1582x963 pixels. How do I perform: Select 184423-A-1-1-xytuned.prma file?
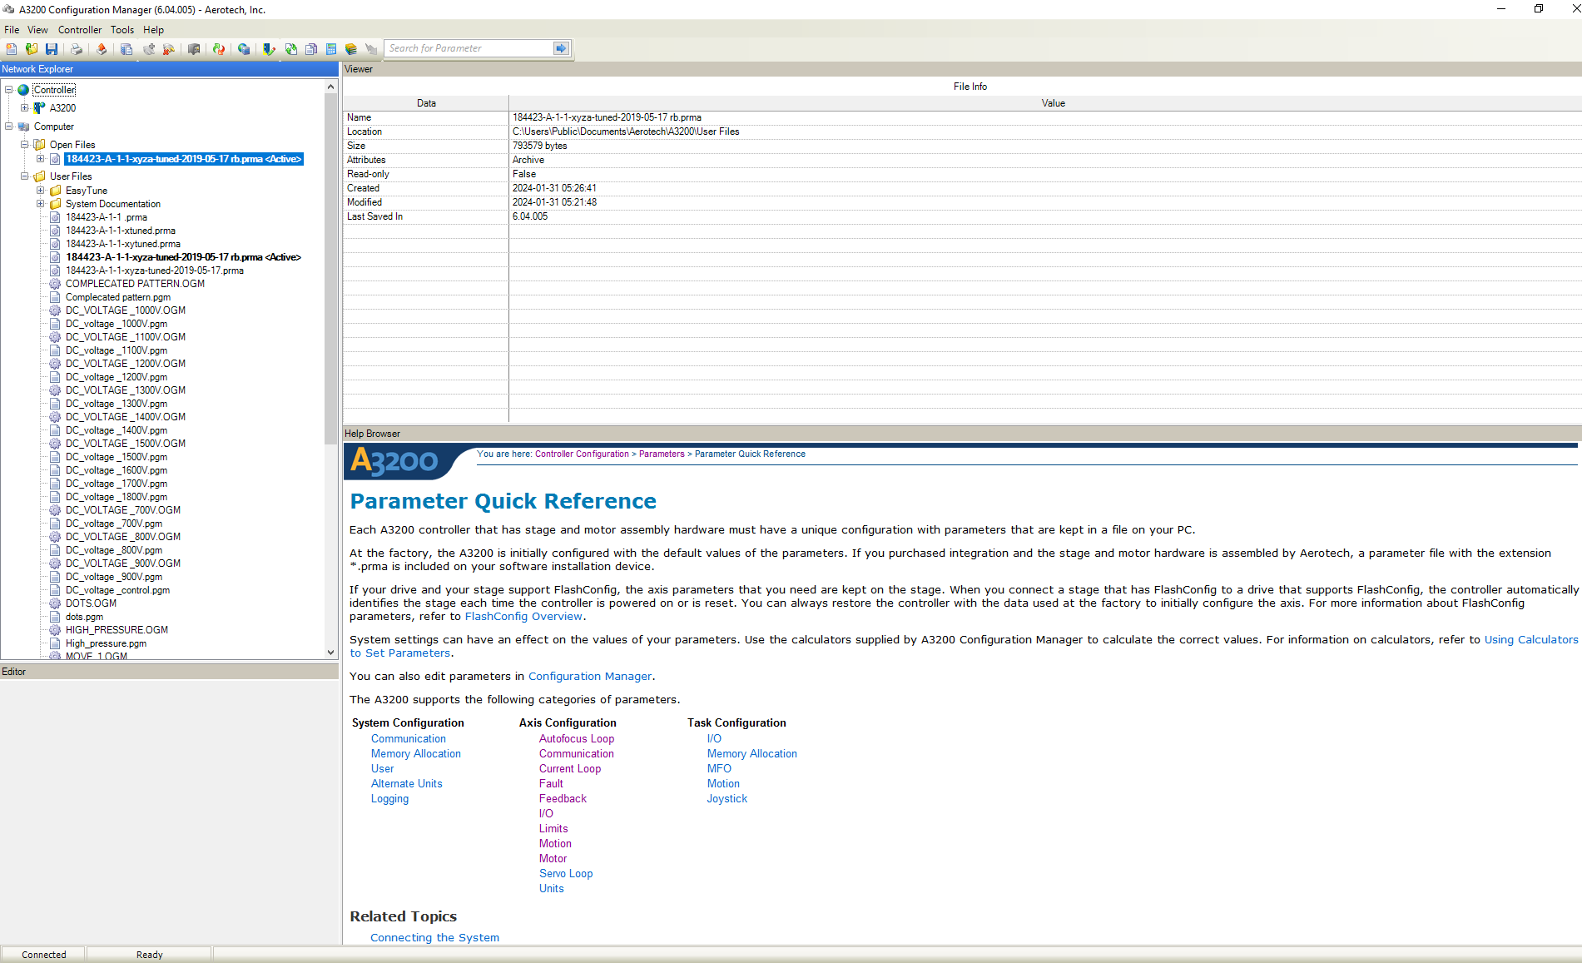123,244
